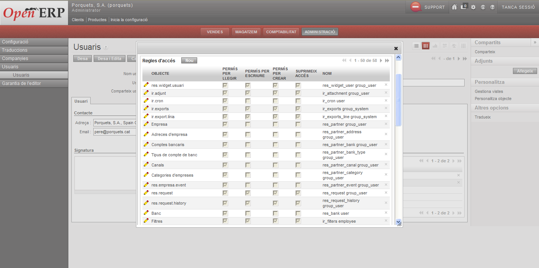Toggle read permission checkbox for Filtres
This screenshot has width=539, height=268.
(x=225, y=221)
